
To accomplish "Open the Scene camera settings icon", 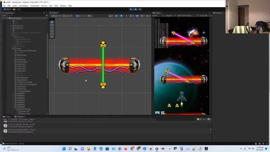I will pyautogui.click(x=142, y=16).
